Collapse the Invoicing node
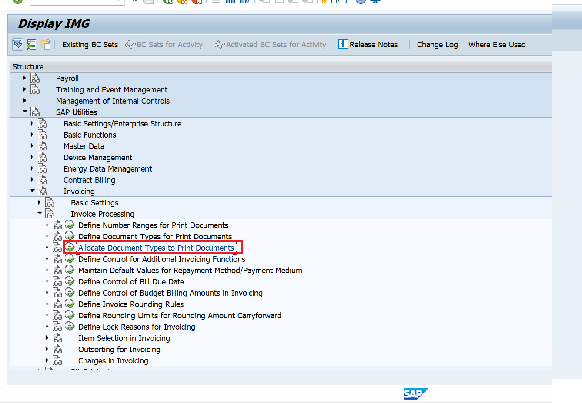Viewport: 582px width, 403px height. (x=32, y=191)
